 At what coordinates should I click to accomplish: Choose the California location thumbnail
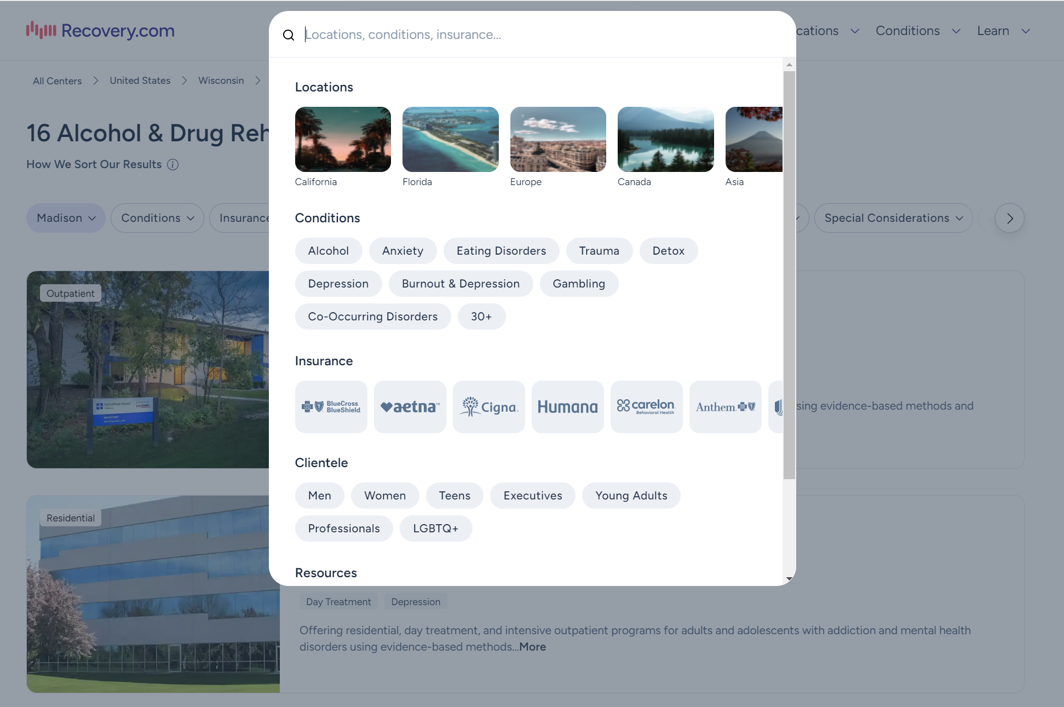(343, 139)
